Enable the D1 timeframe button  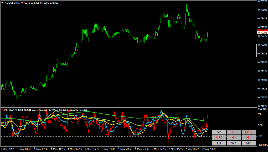pyautogui.click(x=219, y=143)
